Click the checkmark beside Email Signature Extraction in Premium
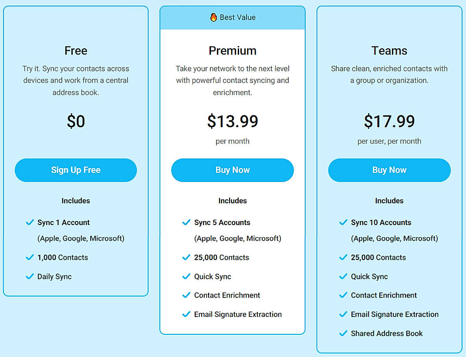This screenshot has width=466, height=357. 187,314
